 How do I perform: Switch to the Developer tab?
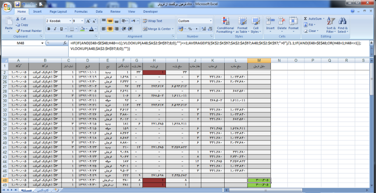[150, 11]
